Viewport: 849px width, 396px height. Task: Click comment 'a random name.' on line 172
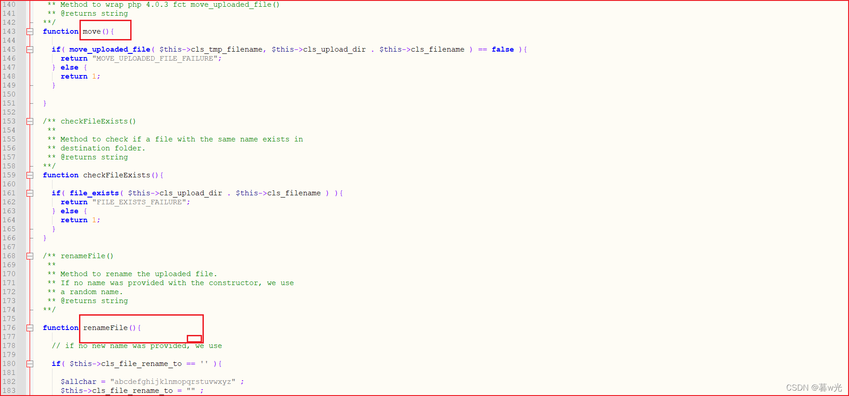(x=92, y=292)
